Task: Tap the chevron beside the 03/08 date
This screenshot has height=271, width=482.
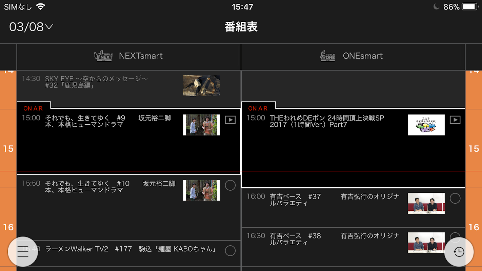Action: [x=49, y=27]
